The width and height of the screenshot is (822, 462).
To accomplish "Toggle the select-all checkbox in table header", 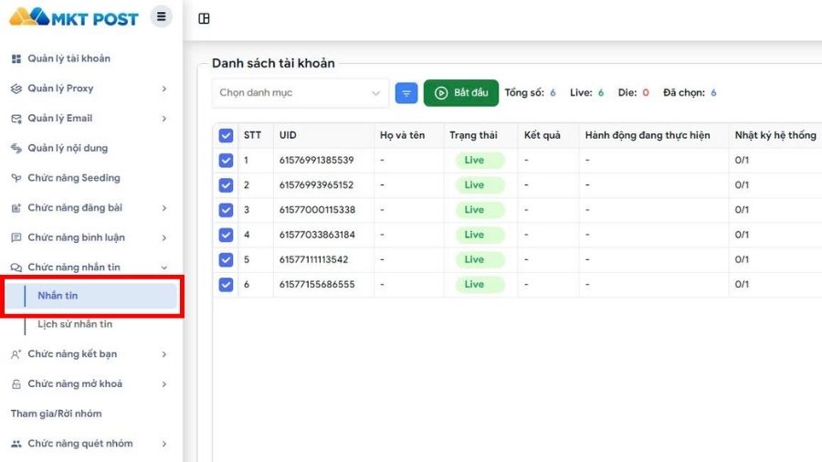I will (x=226, y=136).
